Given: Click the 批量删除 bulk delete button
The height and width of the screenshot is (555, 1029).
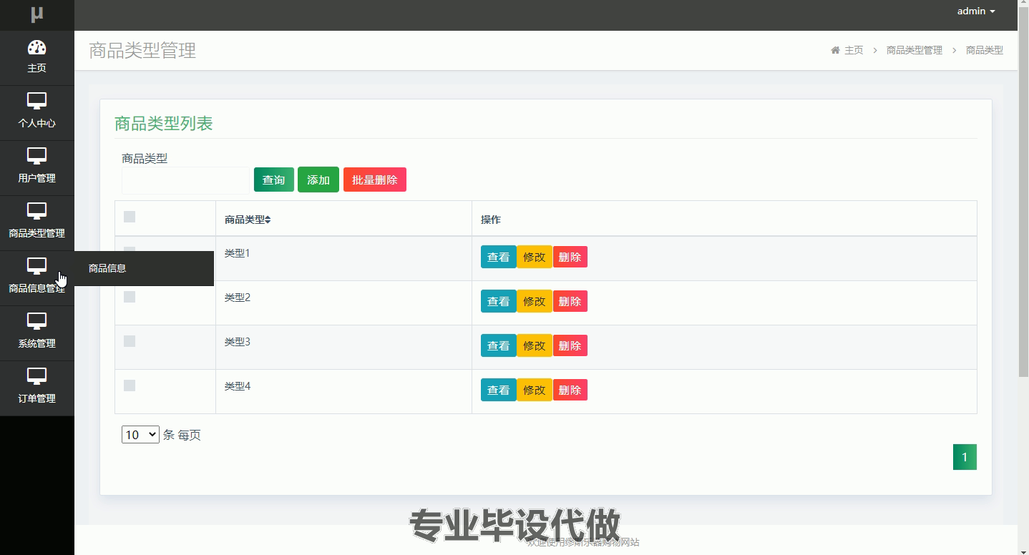Looking at the screenshot, I should click(x=375, y=180).
